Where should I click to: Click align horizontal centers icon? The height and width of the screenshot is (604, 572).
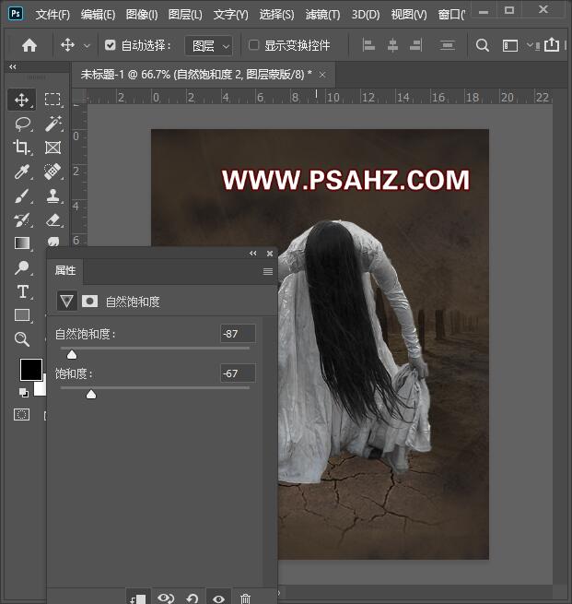click(x=392, y=45)
